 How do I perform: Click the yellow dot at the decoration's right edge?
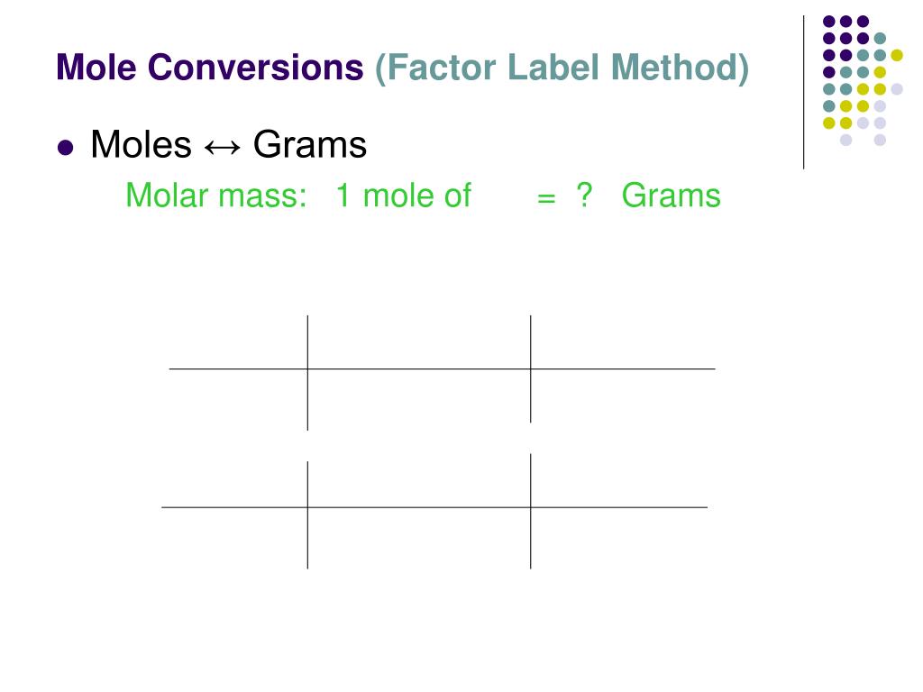(x=897, y=55)
